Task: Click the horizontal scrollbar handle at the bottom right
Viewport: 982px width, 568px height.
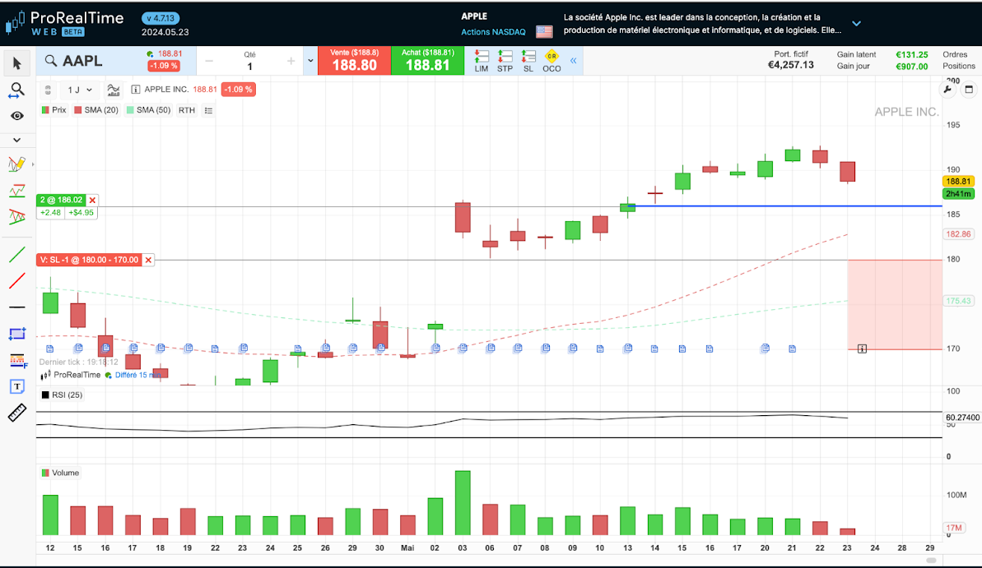Action: tap(931, 560)
